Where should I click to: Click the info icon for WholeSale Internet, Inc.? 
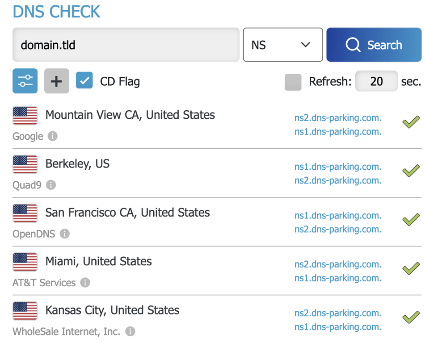pos(130,331)
